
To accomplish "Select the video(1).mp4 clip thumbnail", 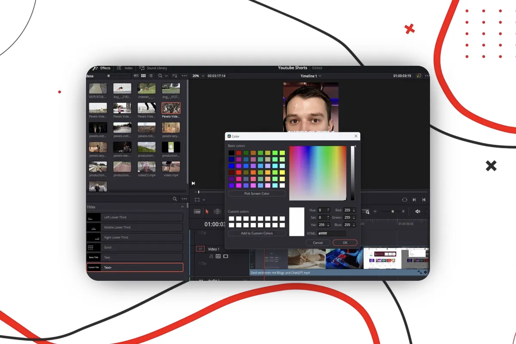I will click(x=147, y=167).
